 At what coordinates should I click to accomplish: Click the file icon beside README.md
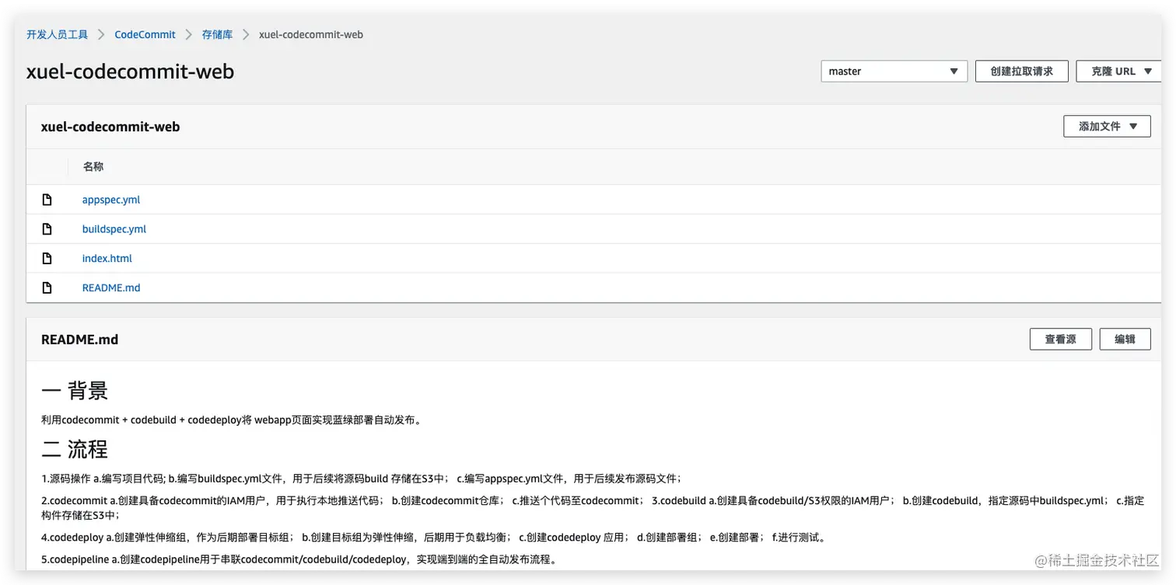pyautogui.click(x=47, y=288)
